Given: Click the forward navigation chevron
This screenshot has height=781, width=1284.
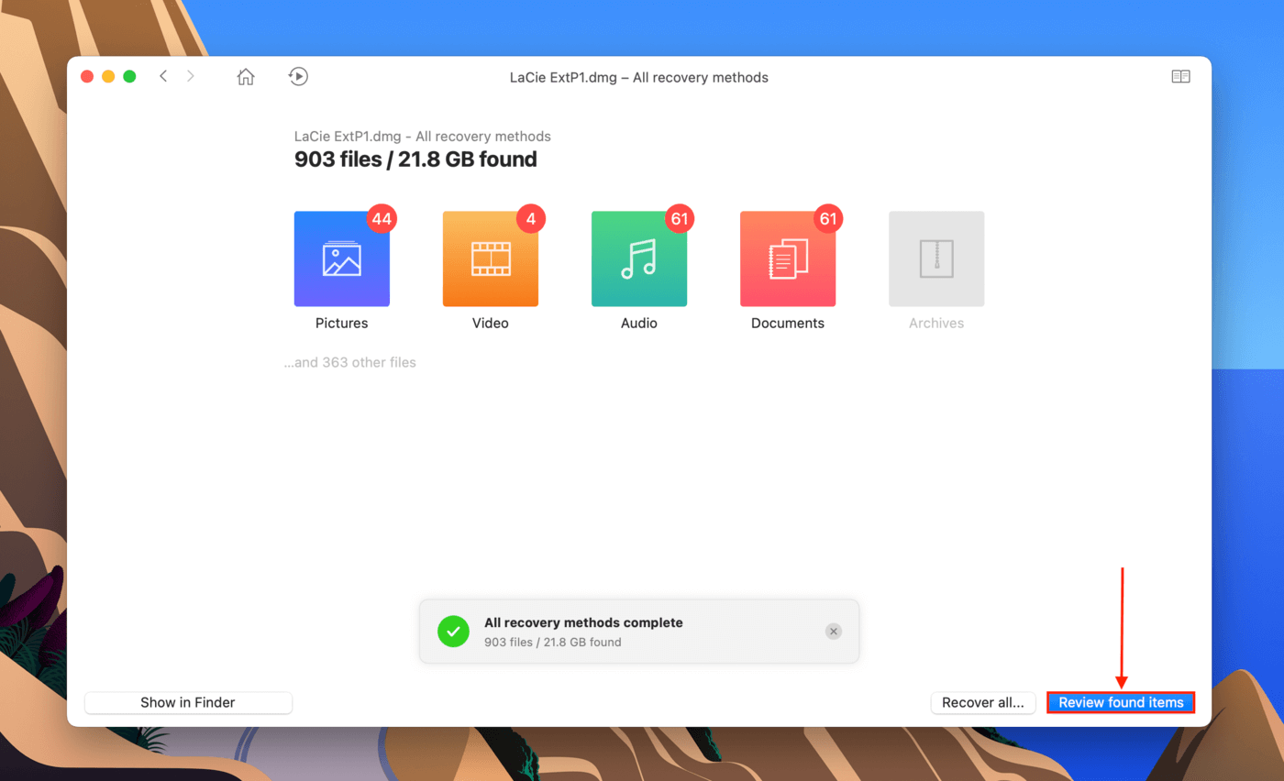Looking at the screenshot, I should (191, 76).
